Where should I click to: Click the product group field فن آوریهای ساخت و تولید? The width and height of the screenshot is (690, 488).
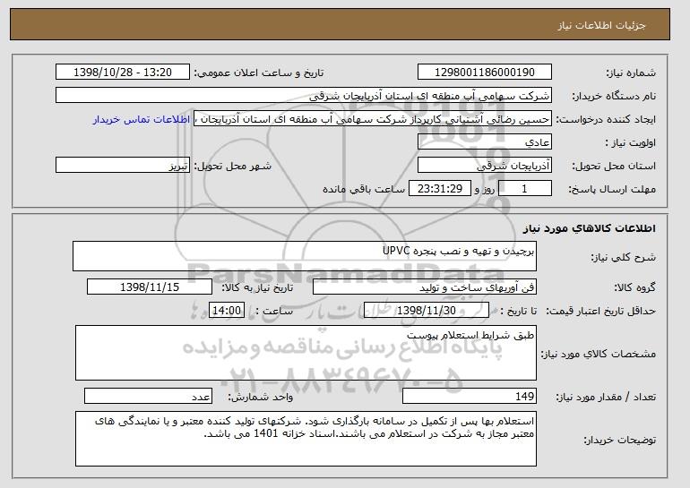[x=425, y=287]
